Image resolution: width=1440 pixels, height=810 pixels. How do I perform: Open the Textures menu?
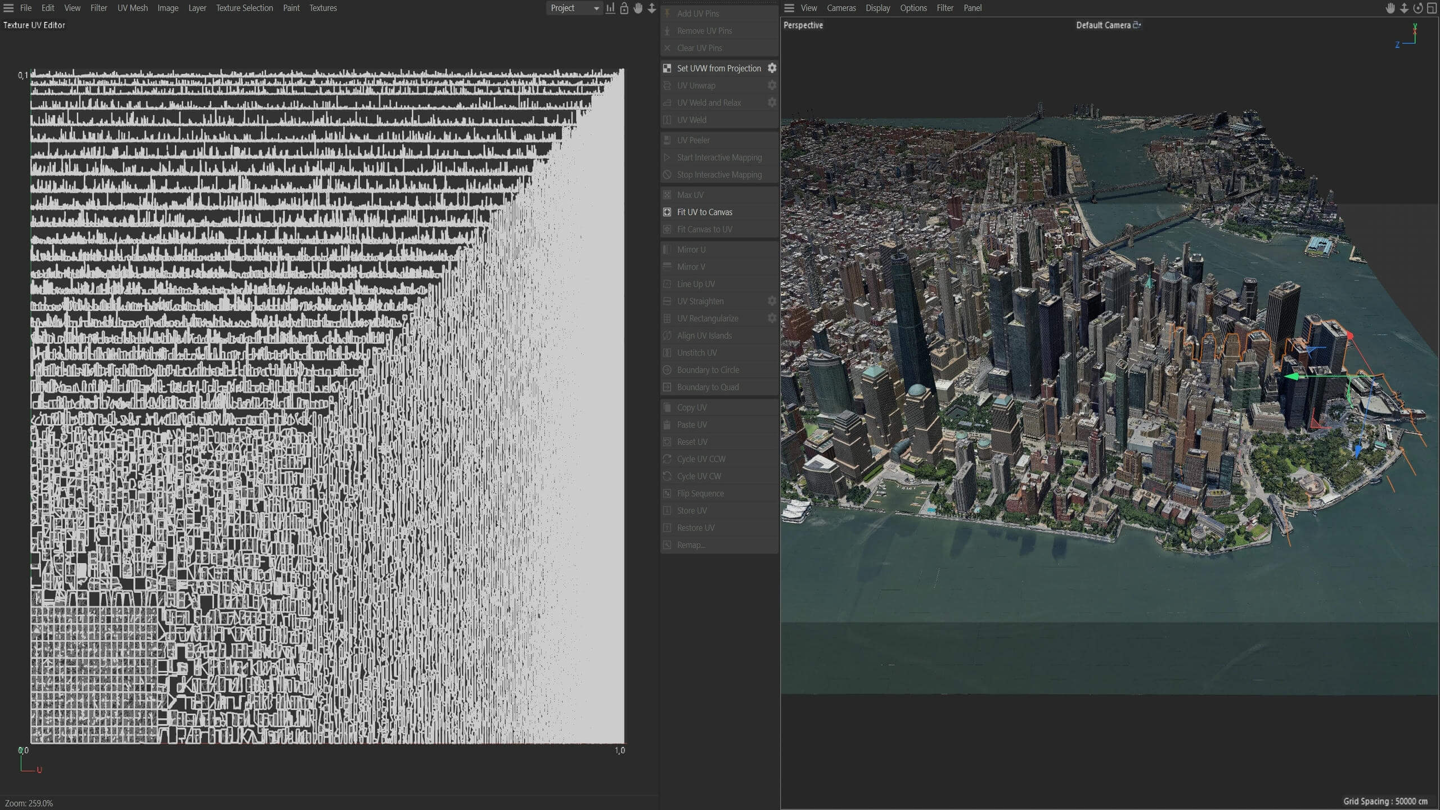click(x=323, y=8)
